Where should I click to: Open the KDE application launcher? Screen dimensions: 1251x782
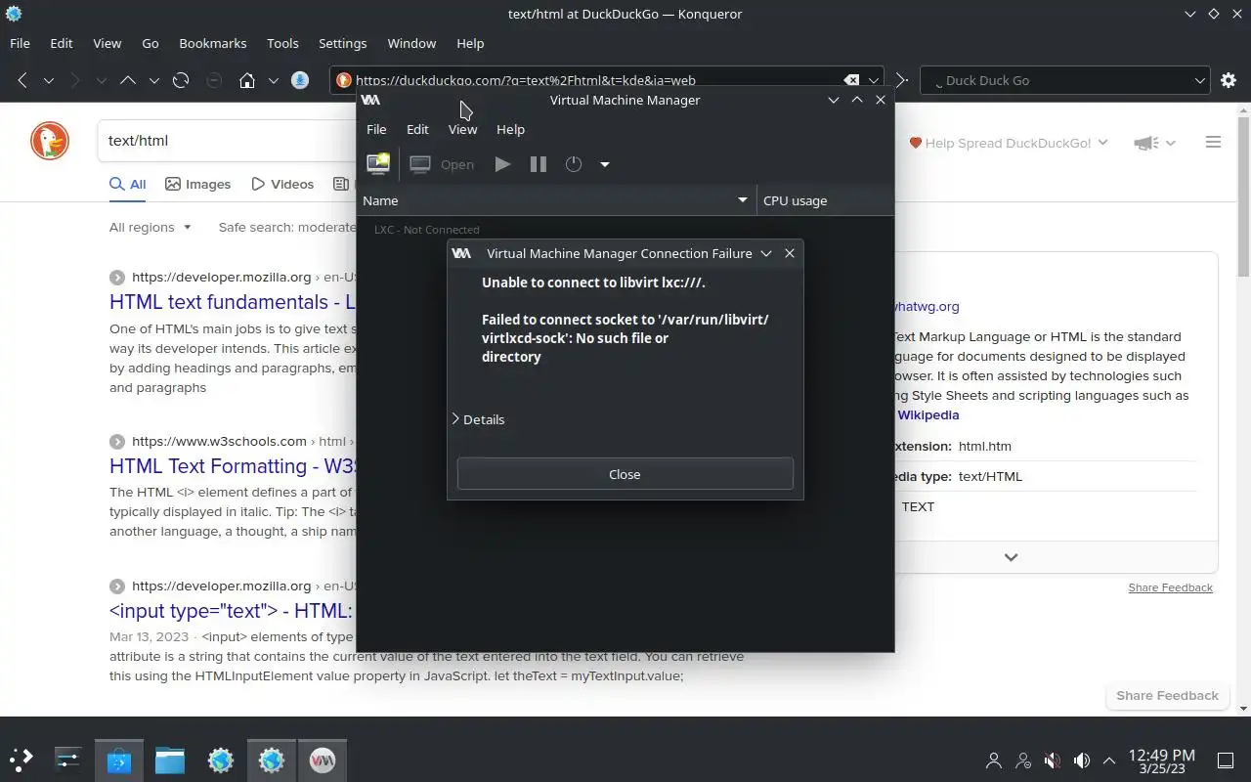coord(22,759)
